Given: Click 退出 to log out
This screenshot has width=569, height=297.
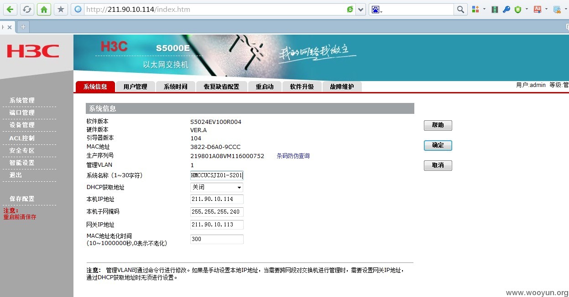Looking at the screenshot, I should pyautogui.click(x=16, y=175).
